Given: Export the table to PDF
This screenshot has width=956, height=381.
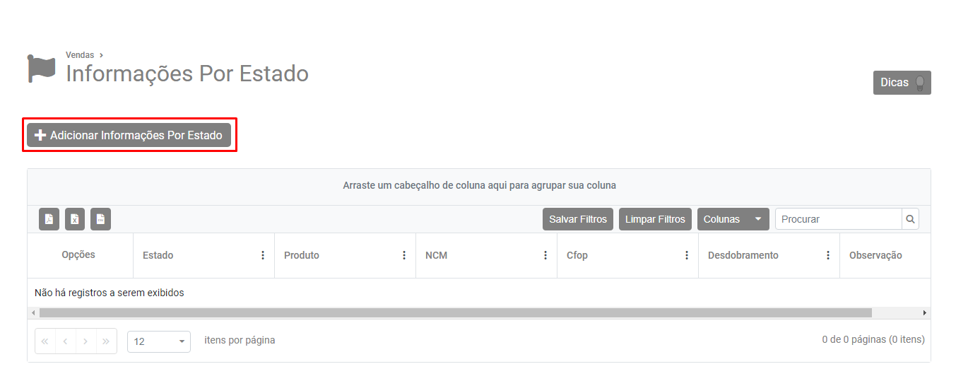Looking at the screenshot, I should point(49,219).
